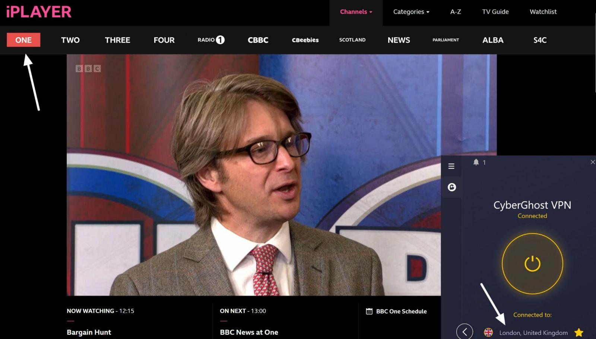Image resolution: width=596 pixels, height=339 pixels.
Task: Click the United Kingdom flag icon
Action: (x=488, y=332)
